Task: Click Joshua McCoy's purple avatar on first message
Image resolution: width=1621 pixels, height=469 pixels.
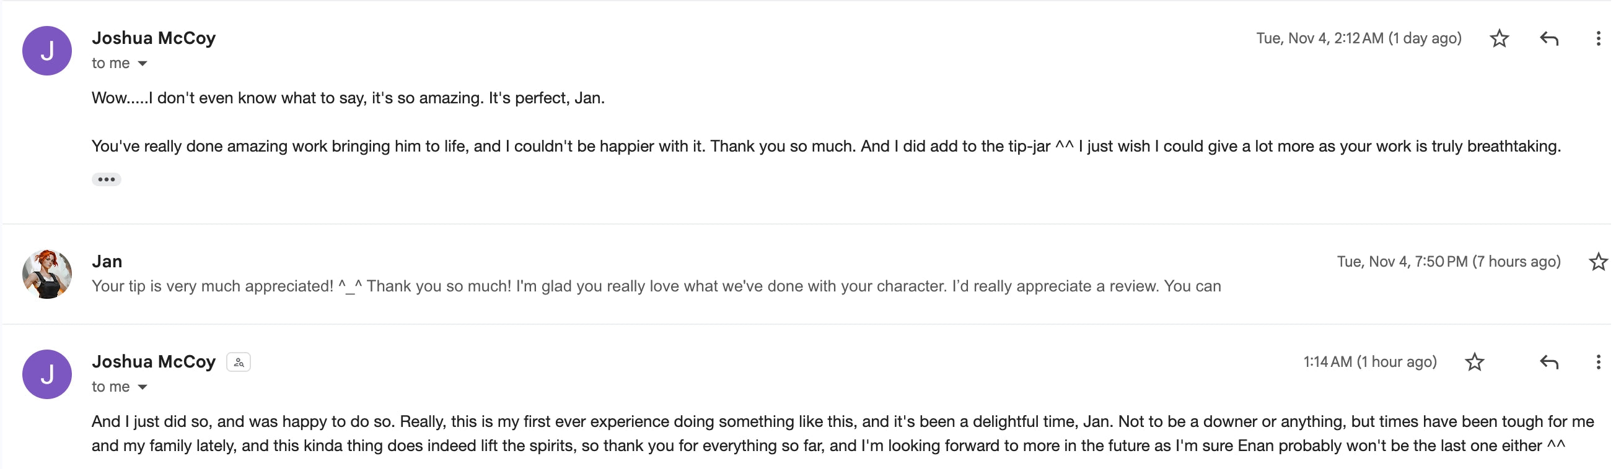Action: tap(47, 51)
